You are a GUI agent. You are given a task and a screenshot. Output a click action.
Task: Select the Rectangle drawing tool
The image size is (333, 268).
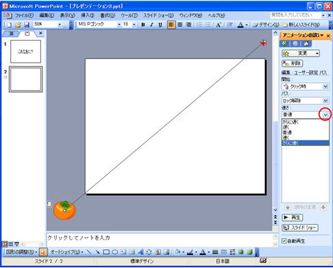point(106,252)
